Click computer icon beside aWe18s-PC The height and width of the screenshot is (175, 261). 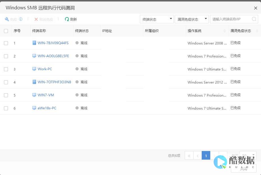click(34, 108)
